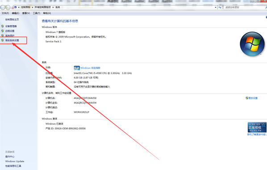This screenshot has width=267, height=170.
Task: Click the 计算机全名 value text
Action: (x=85, y=103)
